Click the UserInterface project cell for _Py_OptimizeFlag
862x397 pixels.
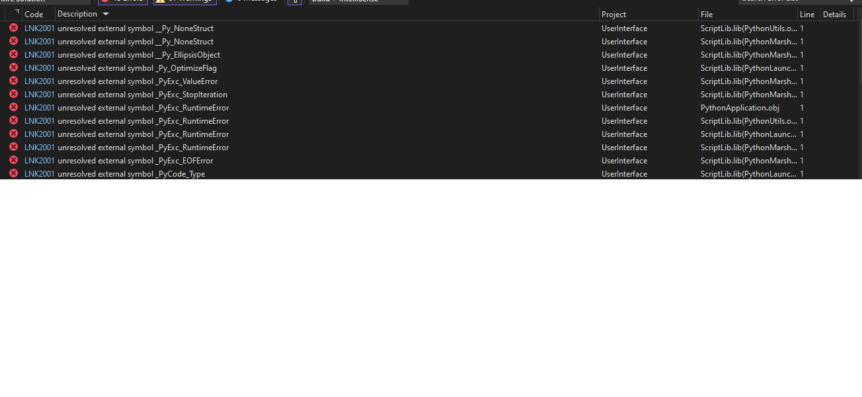[x=624, y=68]
